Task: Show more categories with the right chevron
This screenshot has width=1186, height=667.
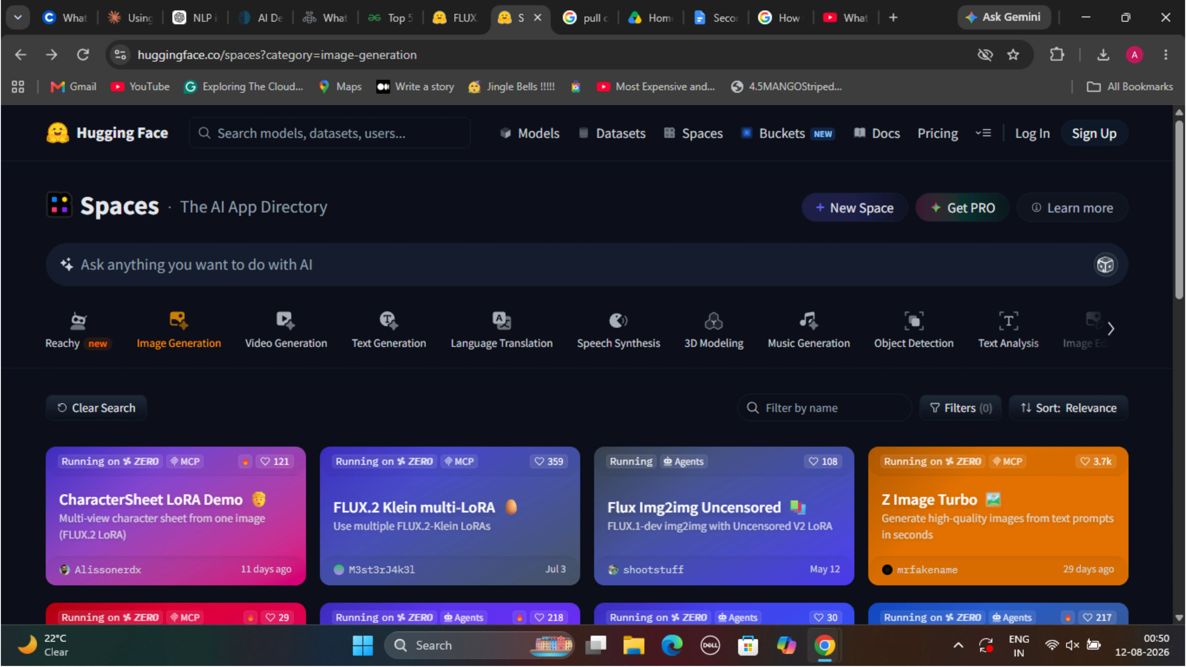Action: tap(1111, 329)
